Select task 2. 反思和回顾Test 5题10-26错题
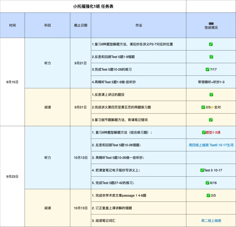This screenshot has width=236, height=227. pyautogui.click(x=139, y=145)
